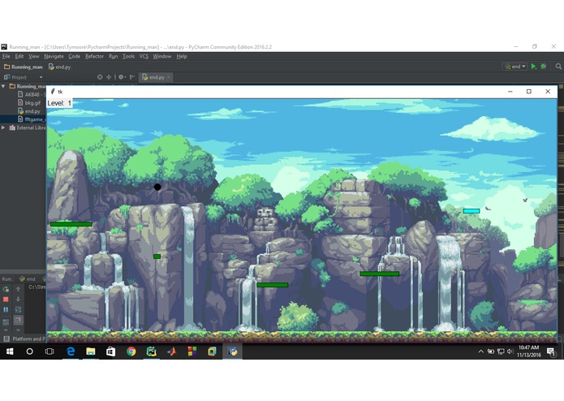Image resolution: width=564 pixels, height=401 pixels.
Task: Click tool windows toggle icon in status bar
Action: [6, 338]
